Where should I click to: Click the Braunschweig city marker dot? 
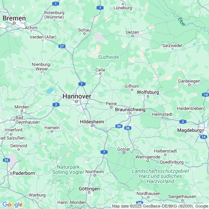130,113
